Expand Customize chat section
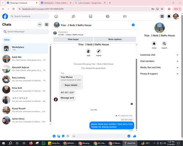The image size is (183, 146). (x=159, y=55)
